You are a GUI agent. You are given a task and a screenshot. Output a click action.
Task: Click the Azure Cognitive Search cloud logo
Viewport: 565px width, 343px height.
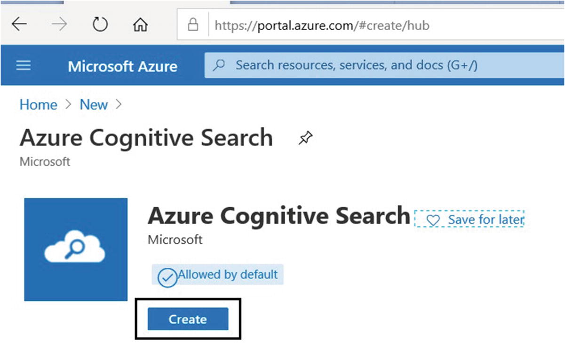coord(76,249)
